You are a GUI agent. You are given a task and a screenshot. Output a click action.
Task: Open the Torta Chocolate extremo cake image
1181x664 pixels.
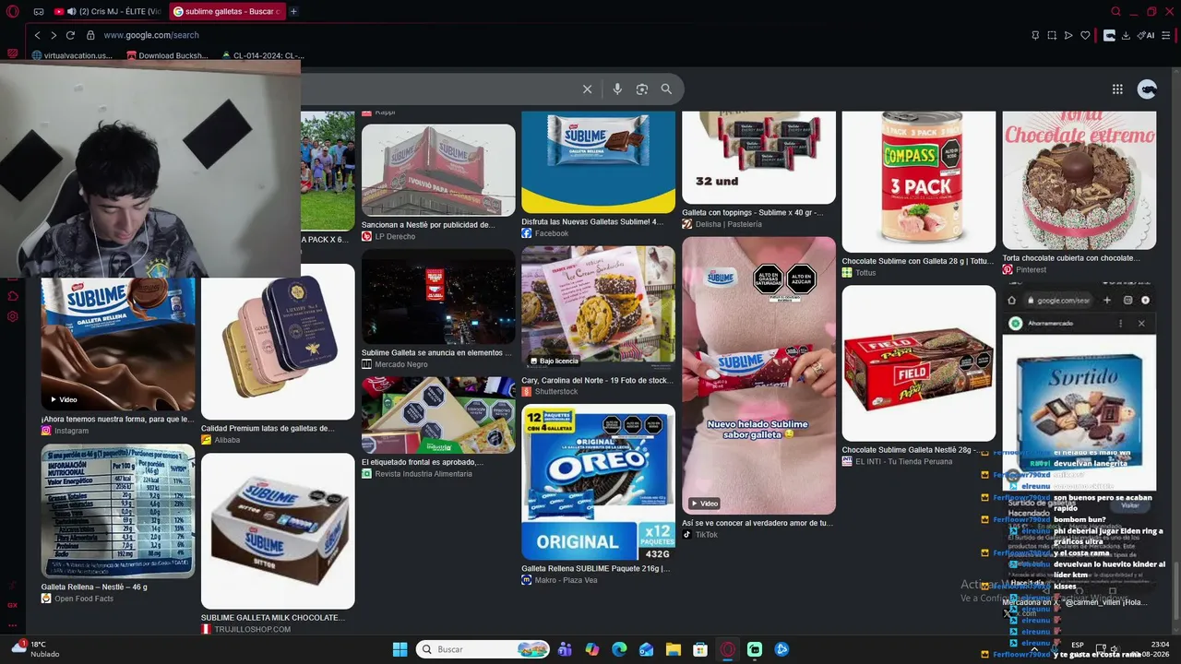[1080, 181]
